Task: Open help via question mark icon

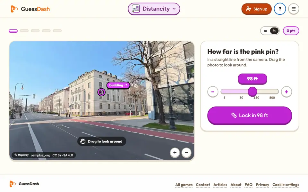Action: click(280, 9)
